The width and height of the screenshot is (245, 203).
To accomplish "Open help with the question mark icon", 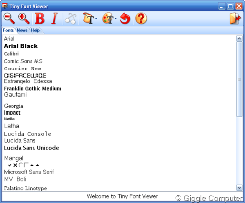I will click(141, 18).
